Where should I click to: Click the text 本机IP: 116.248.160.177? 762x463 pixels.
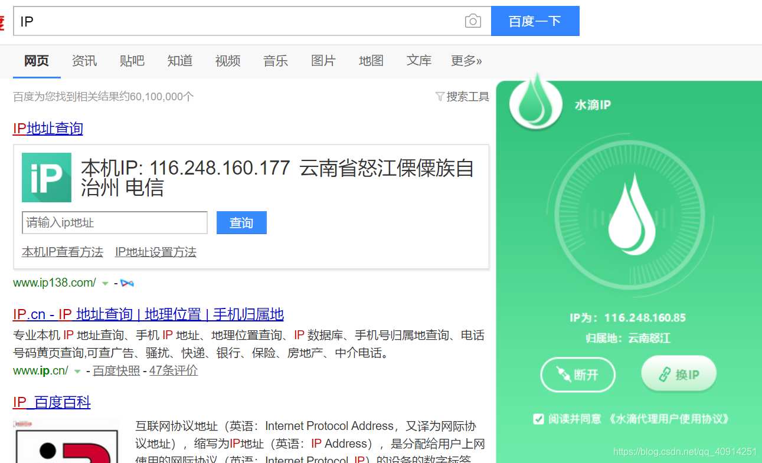tap(185, 168)
